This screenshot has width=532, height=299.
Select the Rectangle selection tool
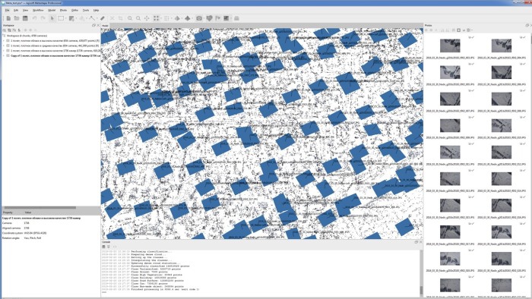61,18
